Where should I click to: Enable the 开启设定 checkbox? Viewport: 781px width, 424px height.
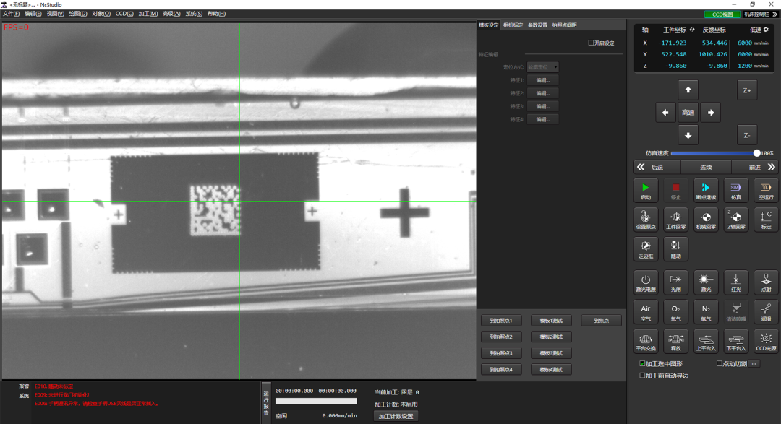point(591,43)
